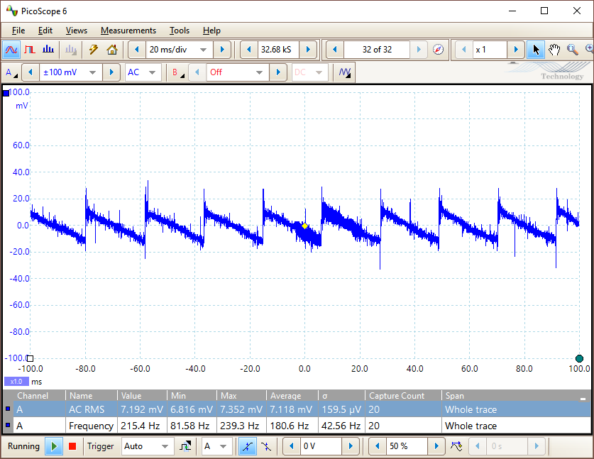
Task: Select falling edge trigger
Action: pos(266,446)
